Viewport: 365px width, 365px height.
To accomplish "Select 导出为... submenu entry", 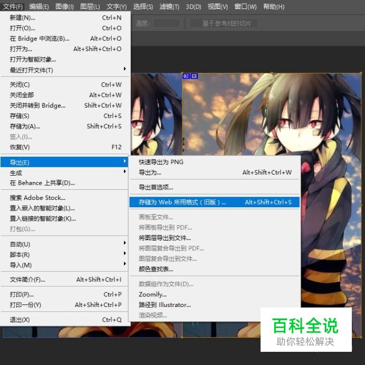I will coord(215,172).
